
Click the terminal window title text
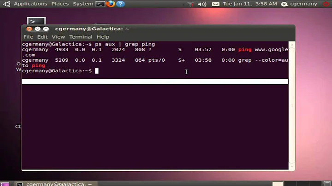pos(92,29)
